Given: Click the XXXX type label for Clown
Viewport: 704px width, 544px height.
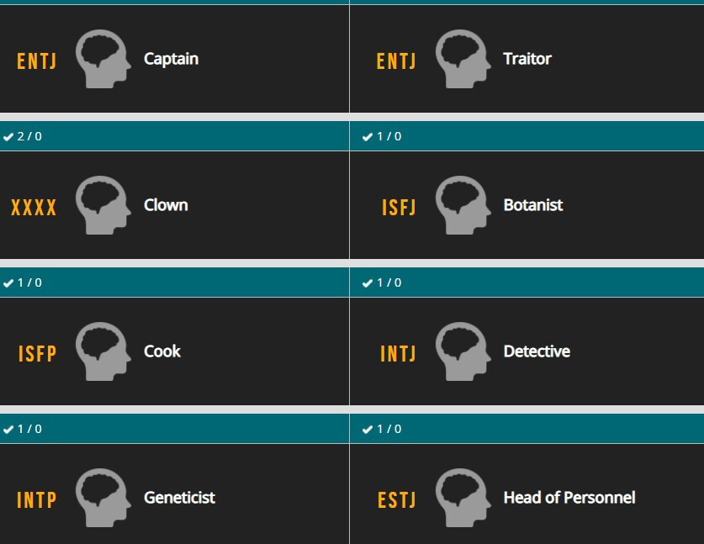Looking at the screenshot, I should coord(34,208).
